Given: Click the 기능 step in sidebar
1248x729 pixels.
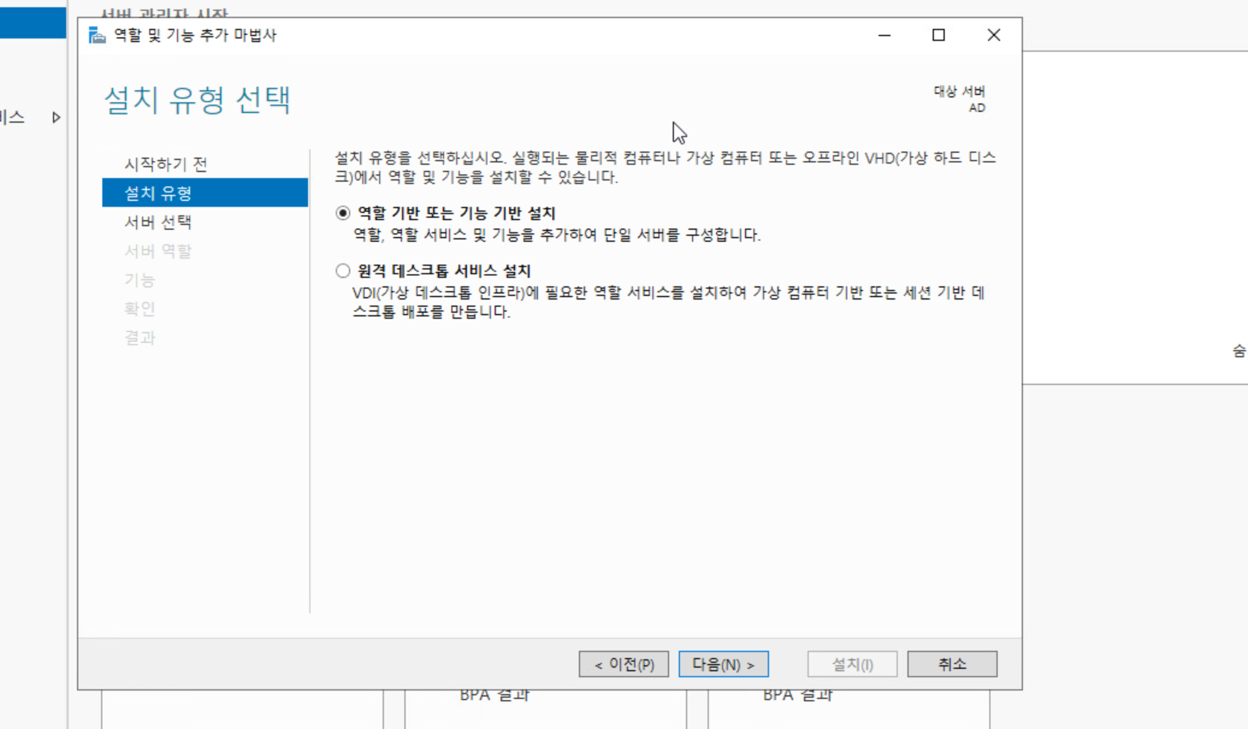Looking at the screenshot, I should 140,280.
